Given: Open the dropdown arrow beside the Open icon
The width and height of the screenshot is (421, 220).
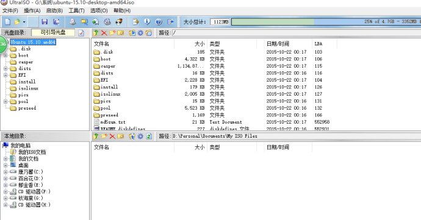Looking at the screenshot, I should (x=24, y=22).
